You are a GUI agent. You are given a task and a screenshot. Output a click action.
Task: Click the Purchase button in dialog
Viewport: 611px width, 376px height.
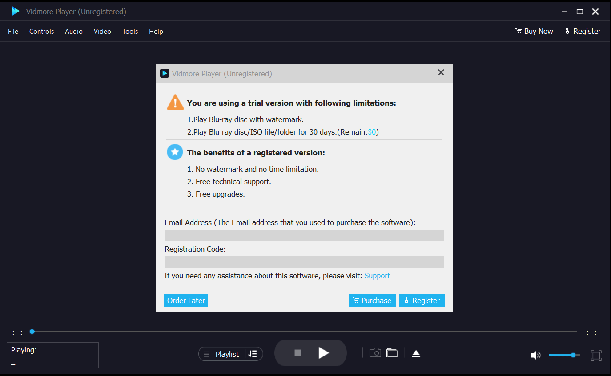[372, 301]
